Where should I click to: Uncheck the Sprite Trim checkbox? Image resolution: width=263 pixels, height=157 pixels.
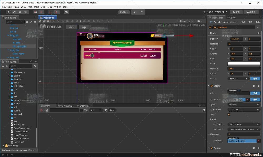click(229, 114)
